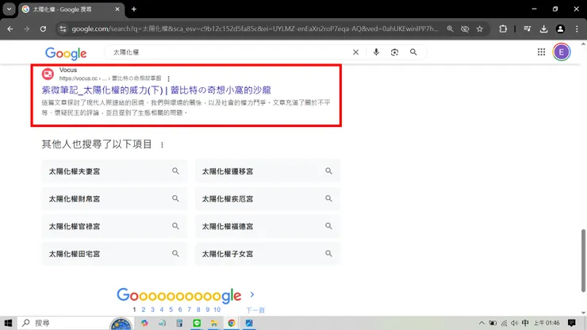Screen dimensions: 587x330
Task: Open more options for the Vocus result
Action: (168, 79)
